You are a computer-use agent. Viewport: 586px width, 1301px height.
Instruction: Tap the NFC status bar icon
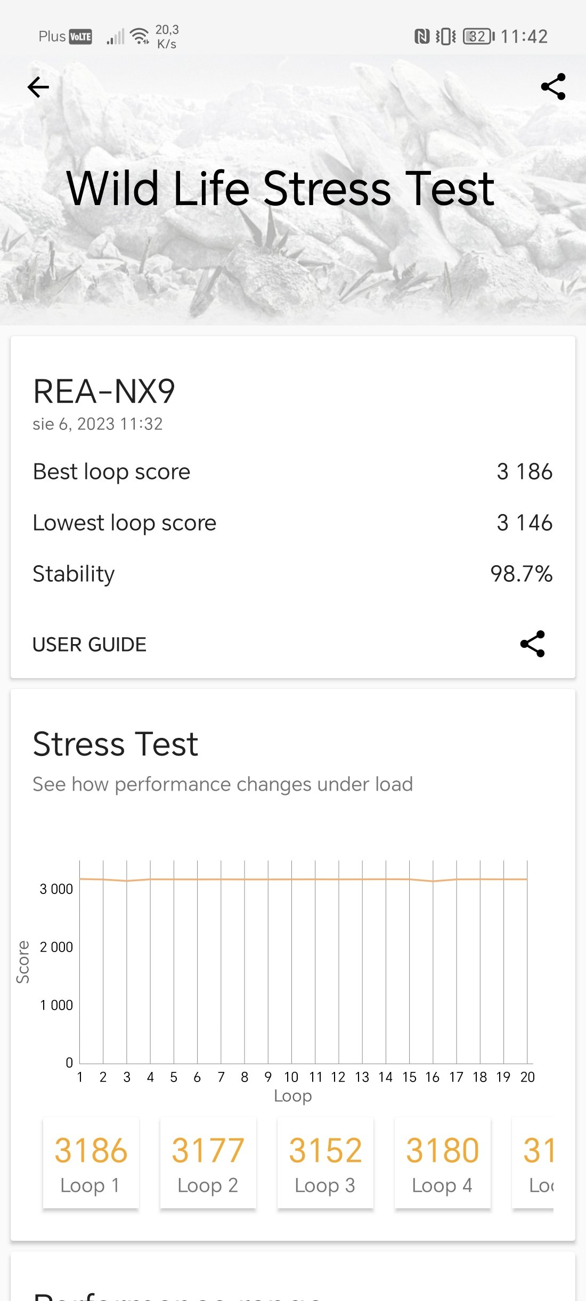tap(422, 36)
